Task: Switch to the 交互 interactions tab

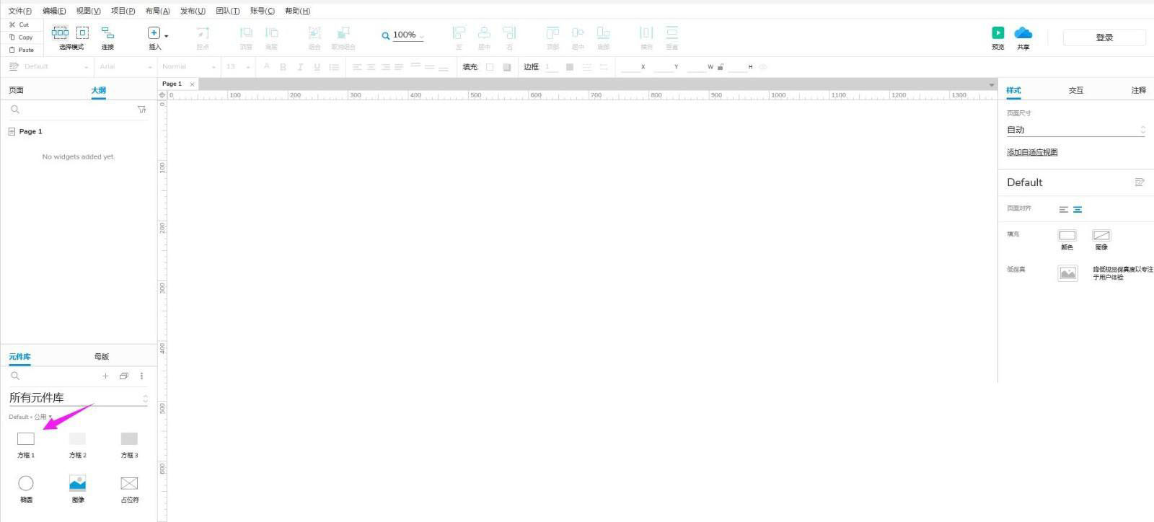Action: pos(1075,90)
